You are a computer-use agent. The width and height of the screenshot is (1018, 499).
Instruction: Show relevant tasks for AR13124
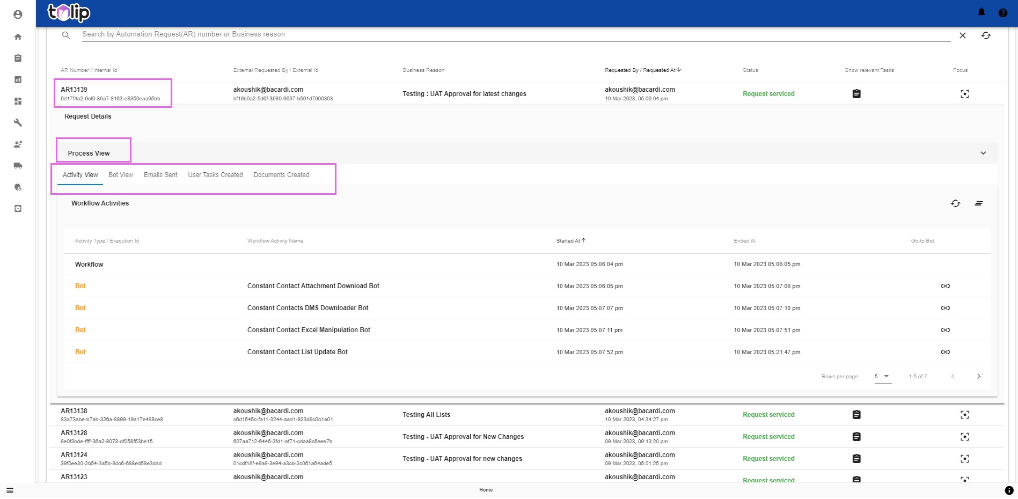[x=856, y=459]
